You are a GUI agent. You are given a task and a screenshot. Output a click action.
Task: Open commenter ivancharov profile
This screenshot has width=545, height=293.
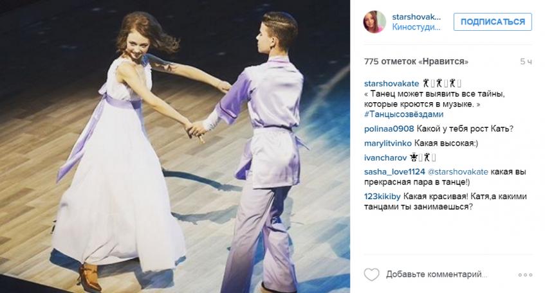click(385, 157)
